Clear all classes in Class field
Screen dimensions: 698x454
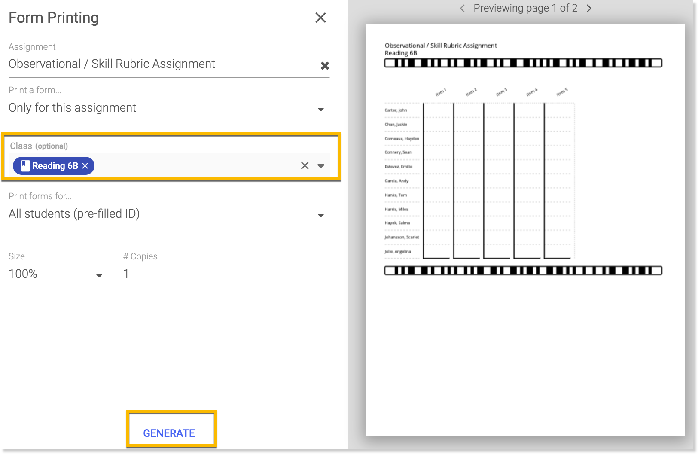coord(305,166)
